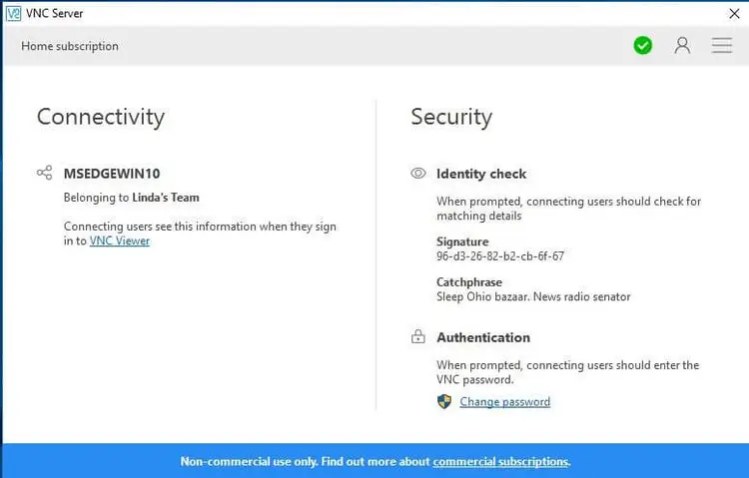Close the VNC Server window

click(x=734, y=14)
